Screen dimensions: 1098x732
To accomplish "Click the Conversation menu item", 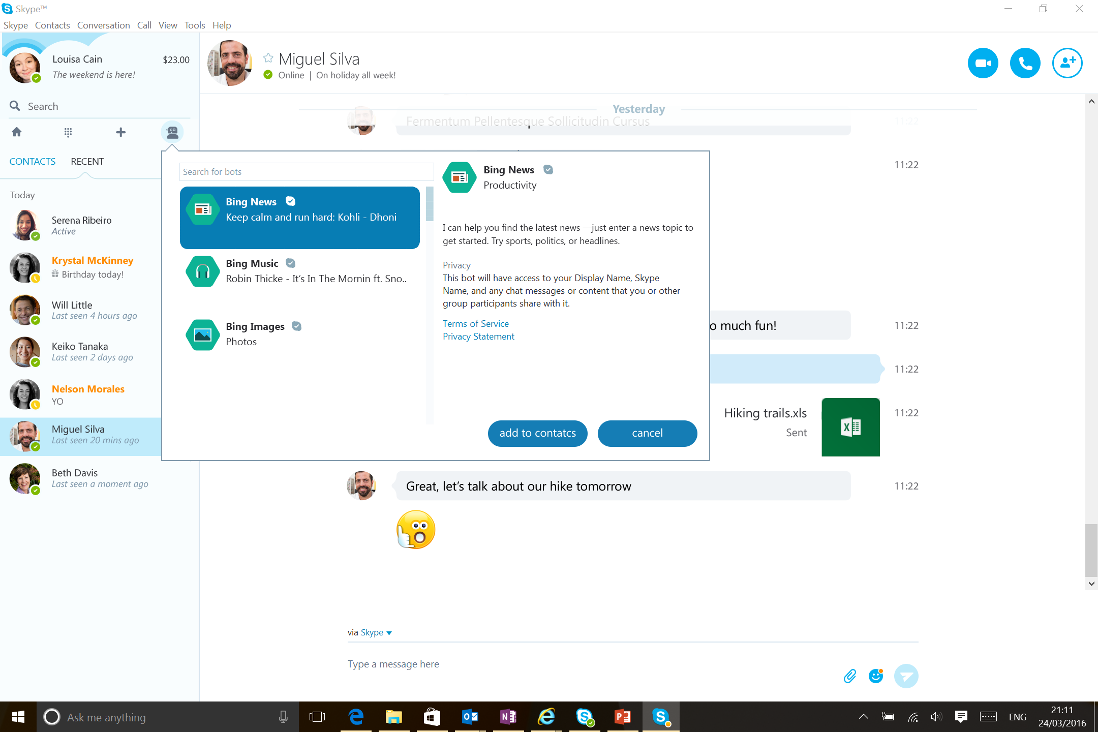I will (104, 25).
